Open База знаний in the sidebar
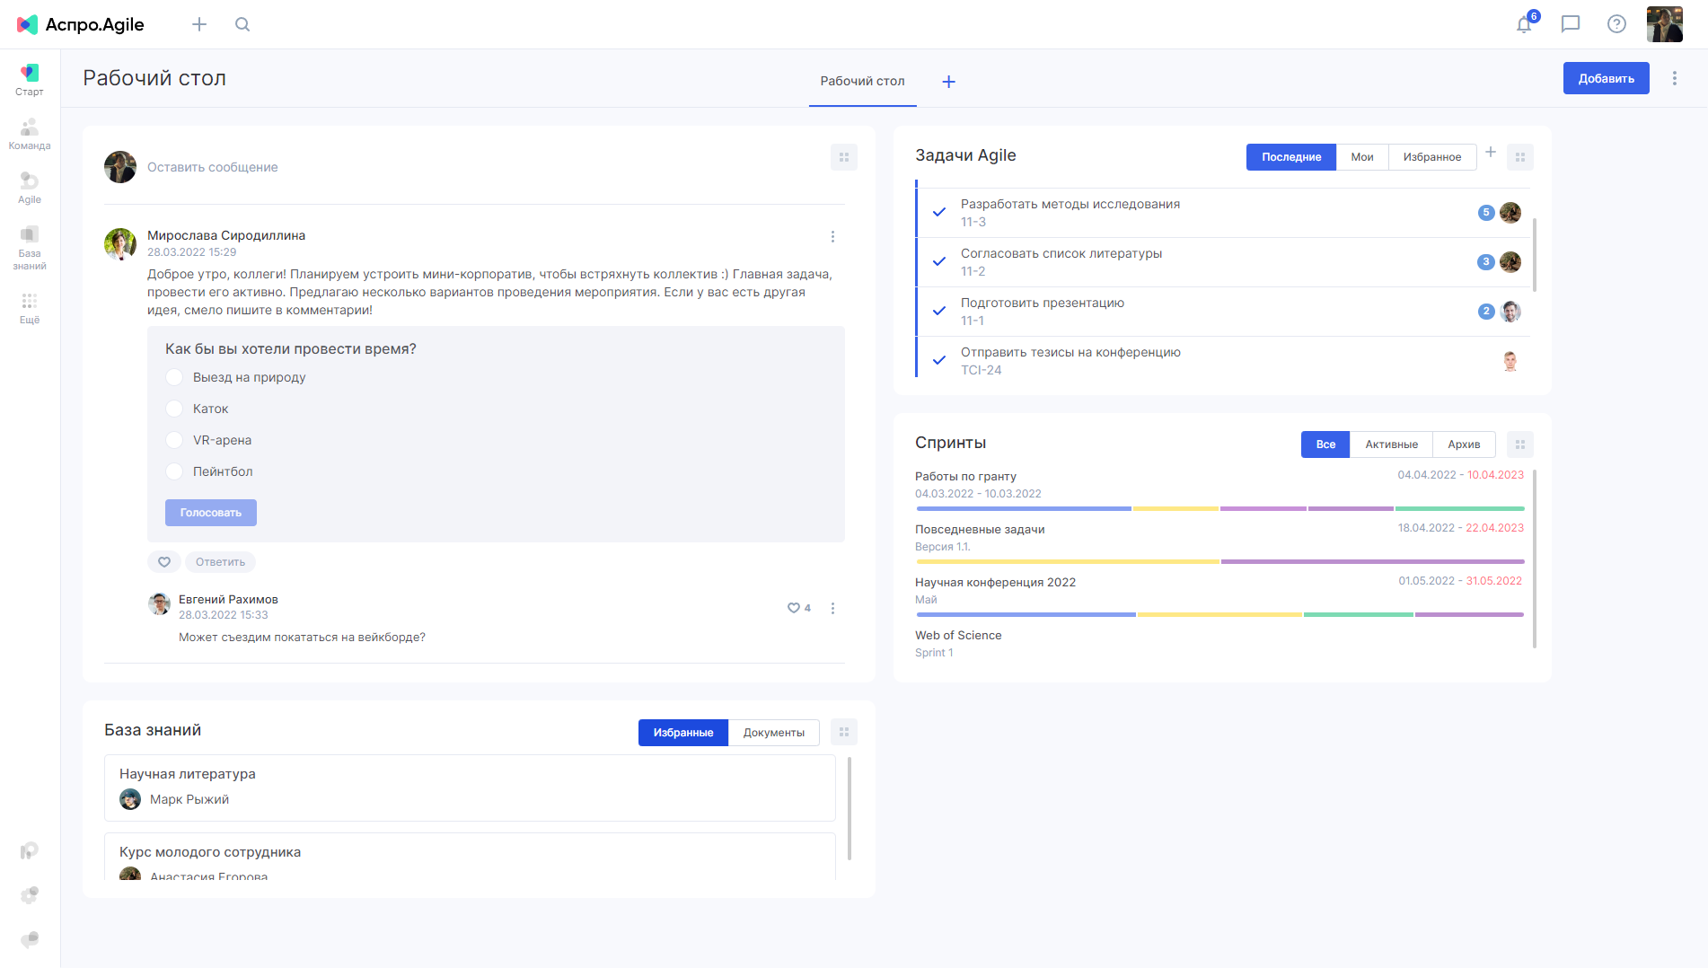This screenshot has height=968, width=1708. [30, 248]
